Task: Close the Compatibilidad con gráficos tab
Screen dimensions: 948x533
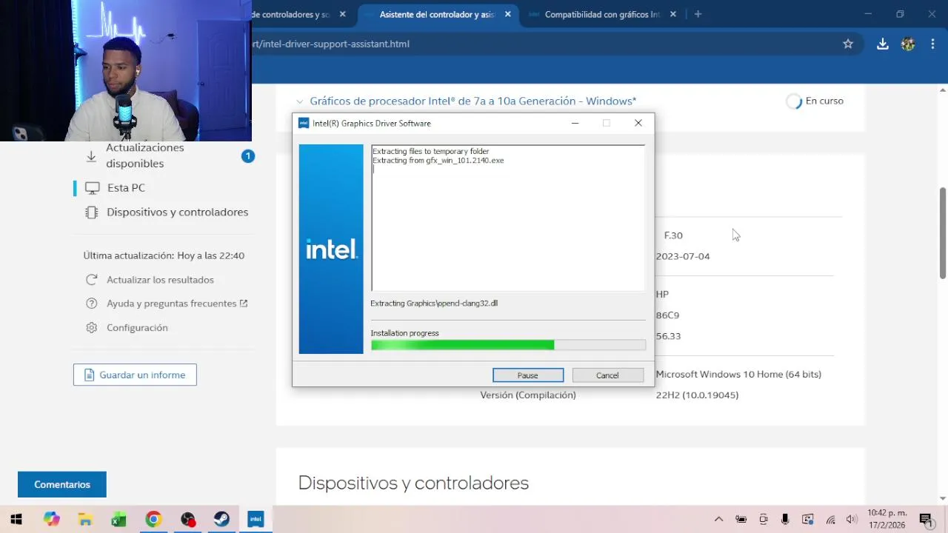Action: 673,14
